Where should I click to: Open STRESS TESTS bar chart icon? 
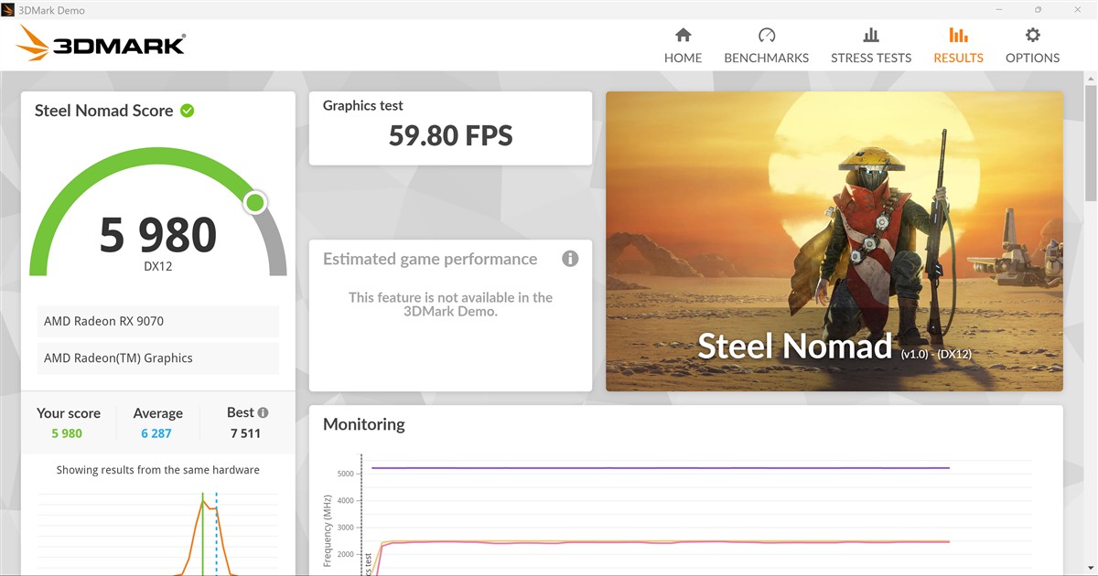[x=870, y=36]
